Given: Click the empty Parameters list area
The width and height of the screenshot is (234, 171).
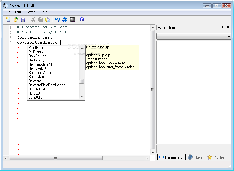Looking at the screenshot, I should (x=194, y=92).
